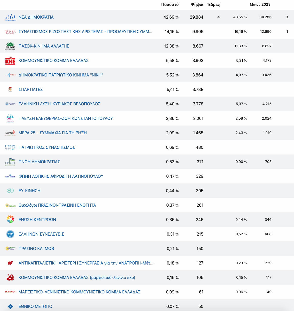294x311 pixels.
Task: Click the 0,90 % May 2023 value
Action: pyautogui.click(x=241, y=162)
